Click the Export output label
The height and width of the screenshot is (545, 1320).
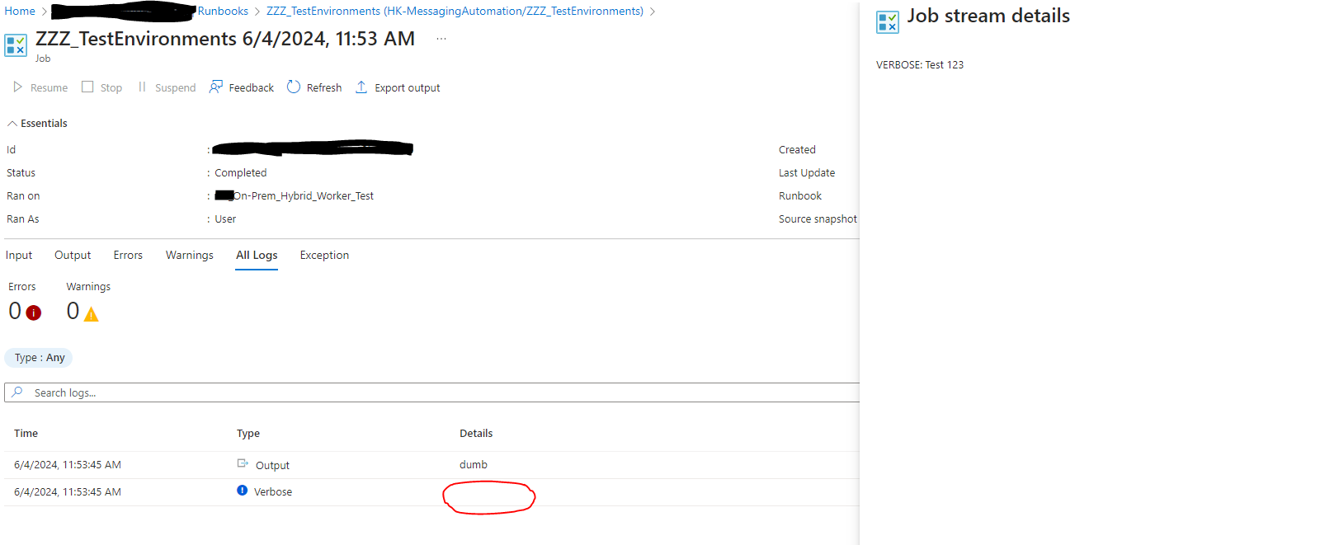[408, 88]
